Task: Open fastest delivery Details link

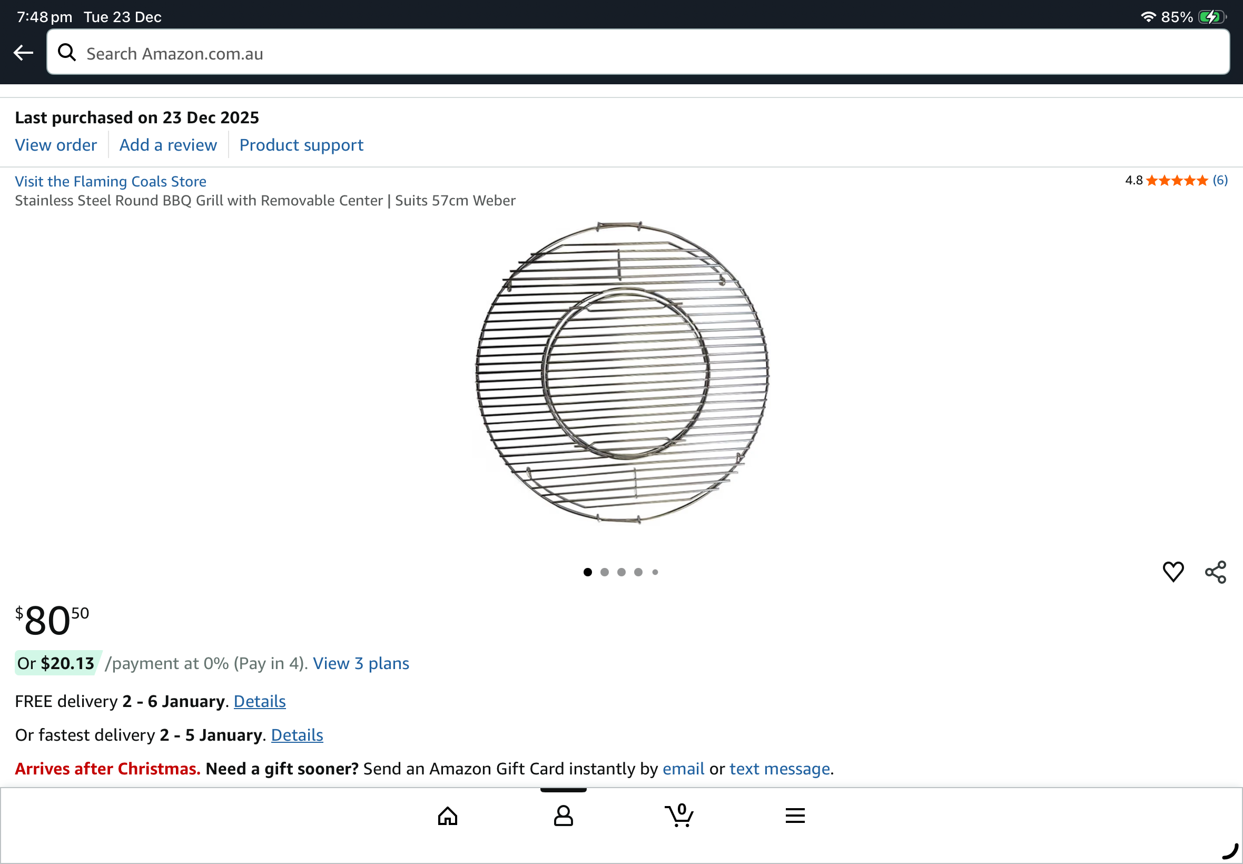Action: (x=297, y=734)
